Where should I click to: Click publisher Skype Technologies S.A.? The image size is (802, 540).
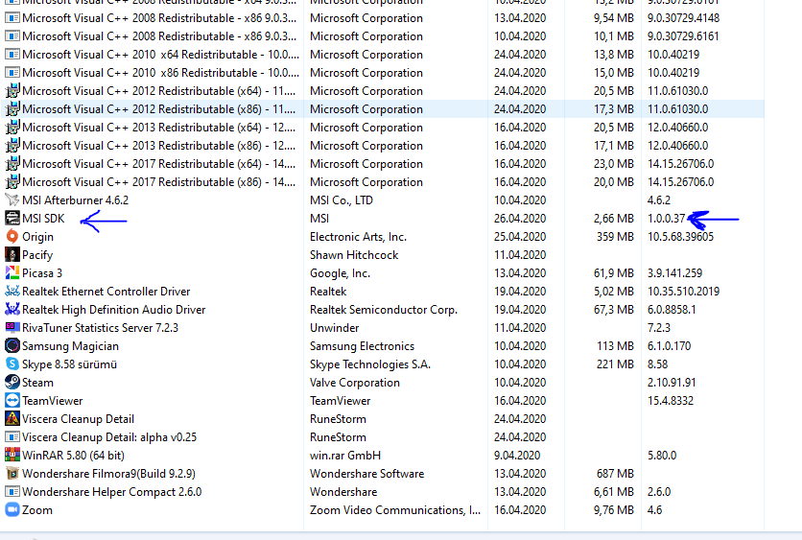370,364
